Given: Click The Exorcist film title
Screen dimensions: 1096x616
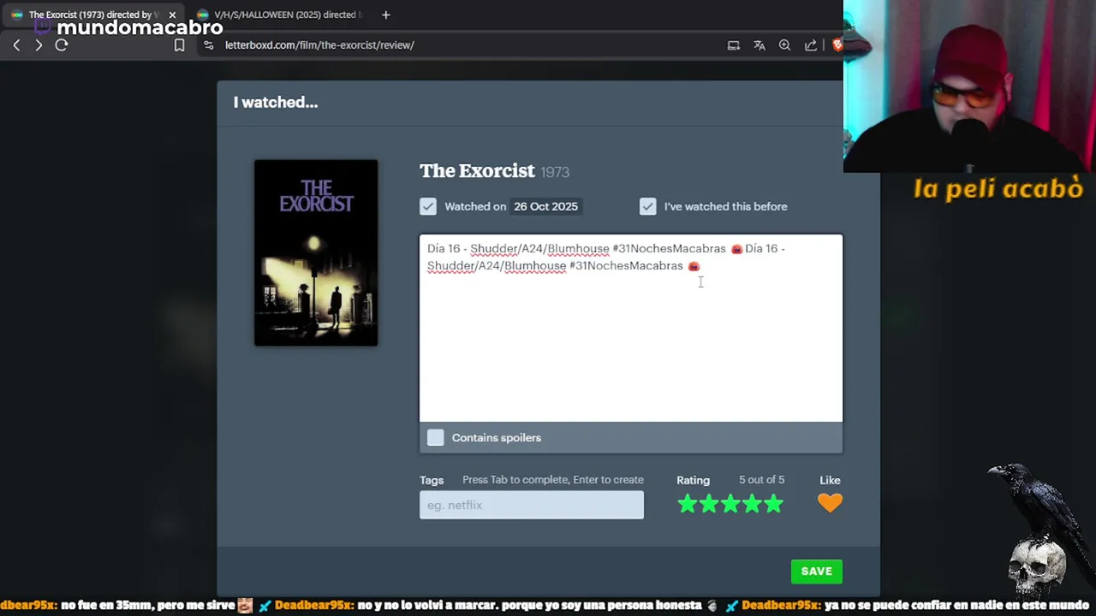Looking at the screenshot, I should click(477, 171).
